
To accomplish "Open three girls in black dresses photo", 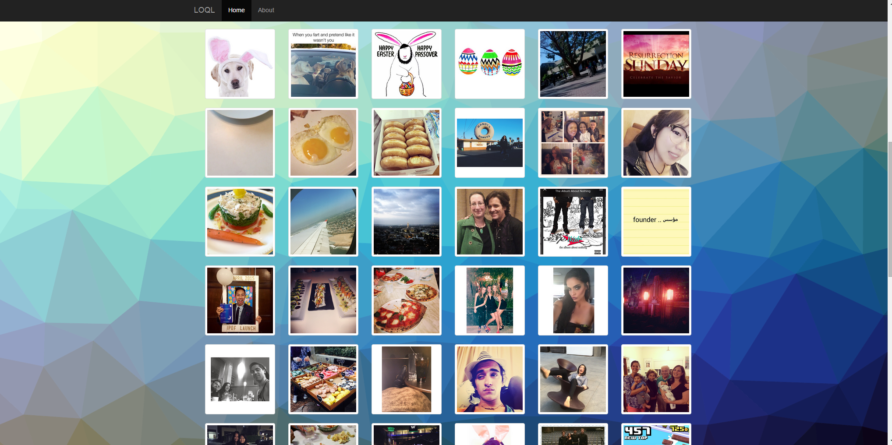I will pyautogui.click(x=490, y=300).
